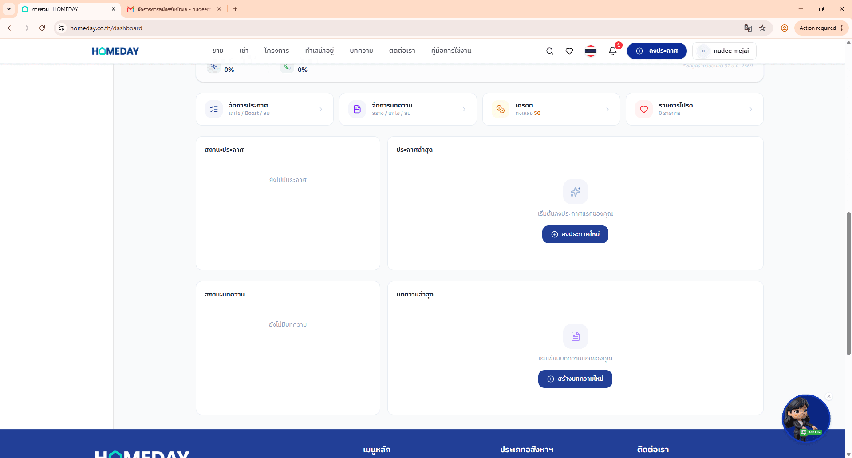Click the รายการโปรด heart icon
This screenshot has height=458, width=852.
pos(644,109)
